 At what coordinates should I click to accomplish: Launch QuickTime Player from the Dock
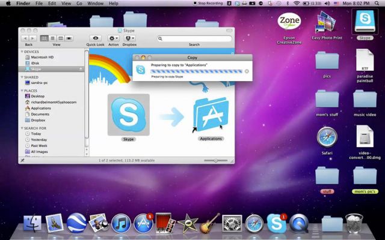(299, 223)
